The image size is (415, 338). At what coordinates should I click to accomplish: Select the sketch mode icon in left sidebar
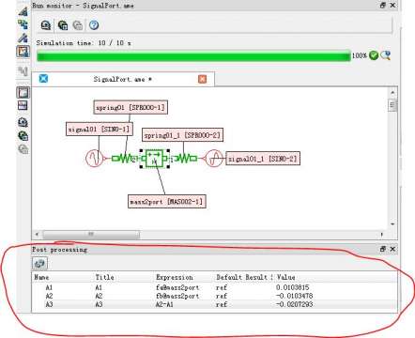point(23,11)
